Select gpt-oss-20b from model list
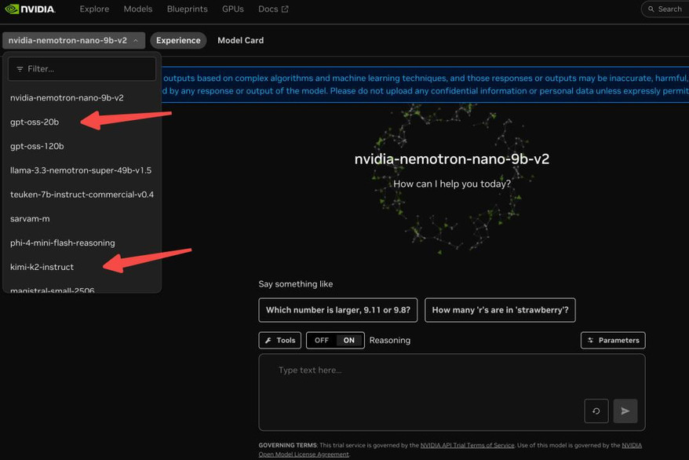The height and width of the screenshot is (460, 689). (x=35, y=122)
